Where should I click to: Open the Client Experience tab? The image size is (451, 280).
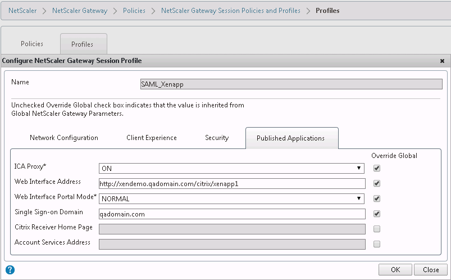pyautogui.click(x=152, y=138)
